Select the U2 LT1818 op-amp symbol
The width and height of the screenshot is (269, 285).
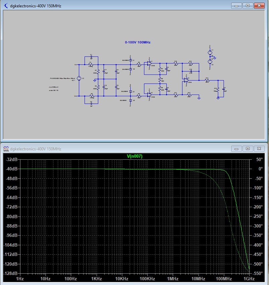coord(150,95)
